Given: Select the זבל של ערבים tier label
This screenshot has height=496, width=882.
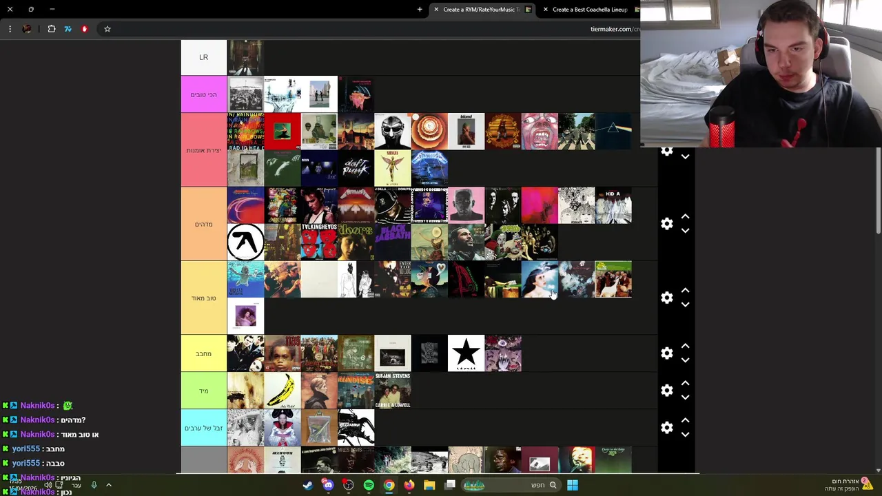Looking at the screenshot, I should [203, 428].
